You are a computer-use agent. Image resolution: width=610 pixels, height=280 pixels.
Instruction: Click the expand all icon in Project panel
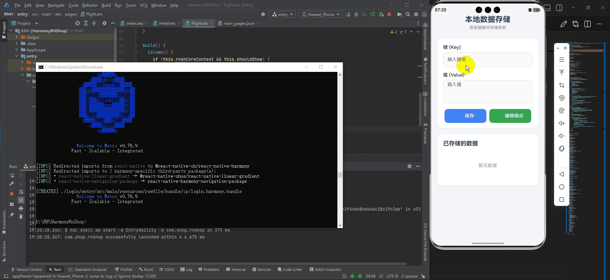(86, 23)
